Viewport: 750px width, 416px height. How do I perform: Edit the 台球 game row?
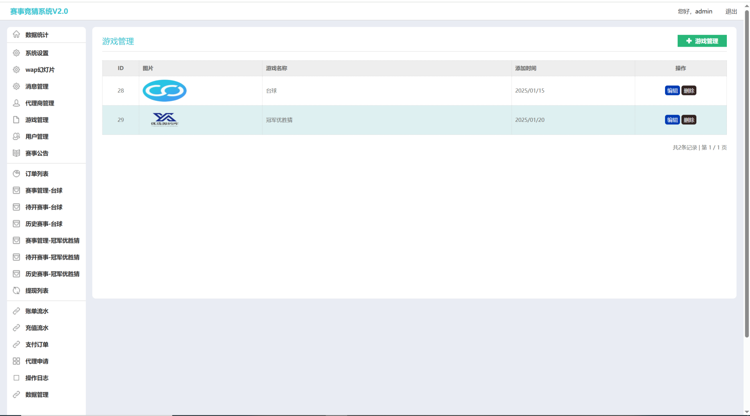click(x=672, y=91)
